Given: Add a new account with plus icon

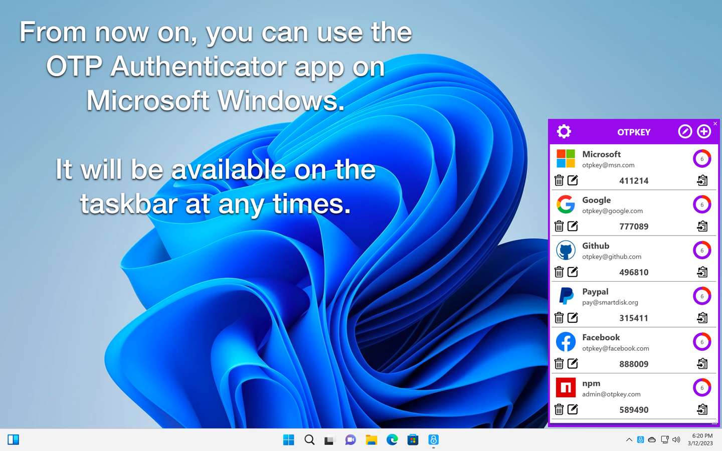Looking at the screenshot, I should click(x=704, y=131).
